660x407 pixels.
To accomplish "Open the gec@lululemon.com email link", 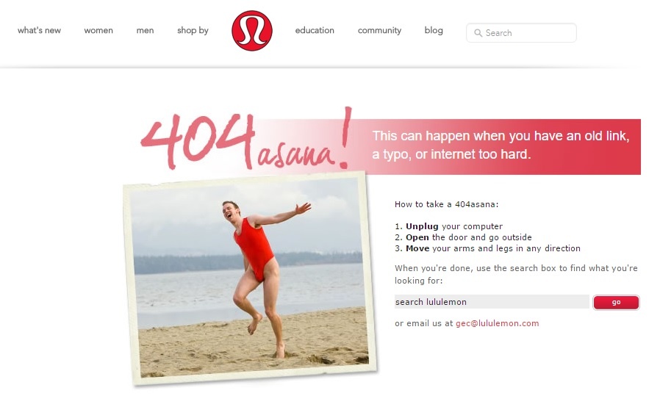I will [x=497, y=323].
